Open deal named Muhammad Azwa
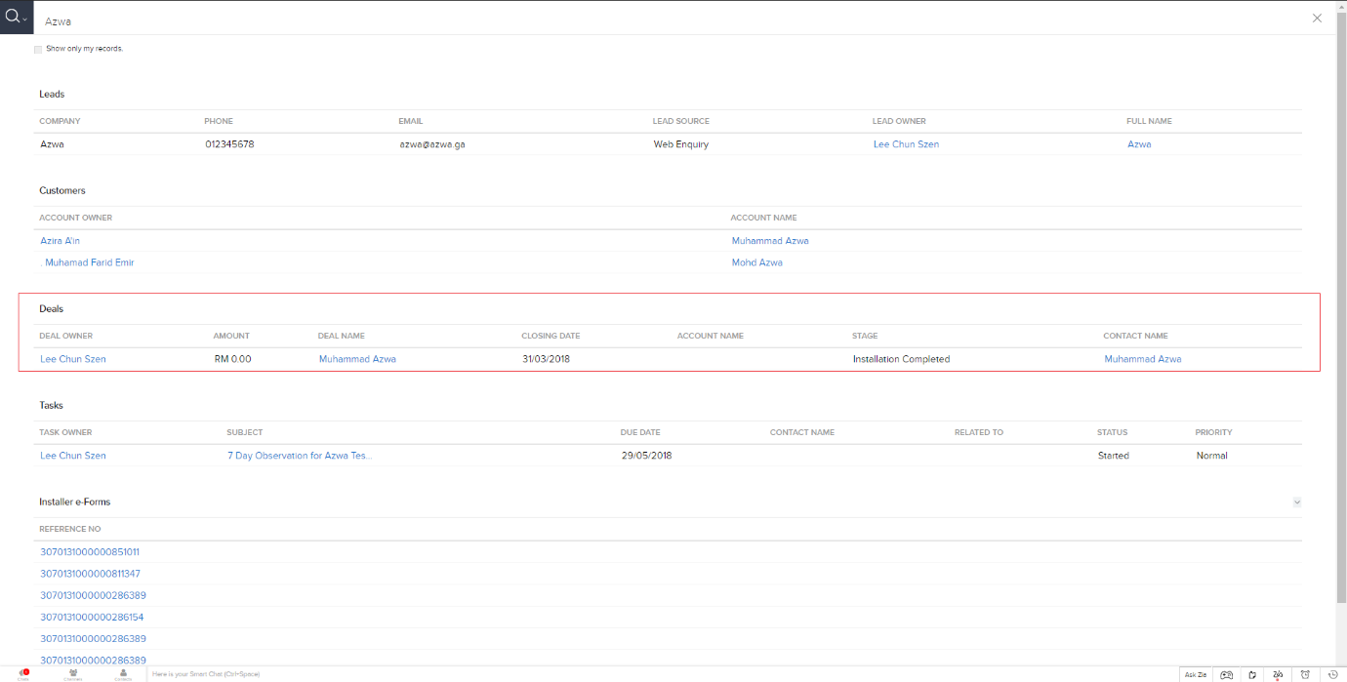Viewport: 1347px width, 682px height. click(x=357, y=359)
